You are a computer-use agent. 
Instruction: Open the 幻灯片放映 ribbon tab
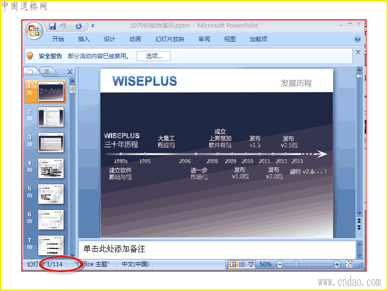(170, 39)
